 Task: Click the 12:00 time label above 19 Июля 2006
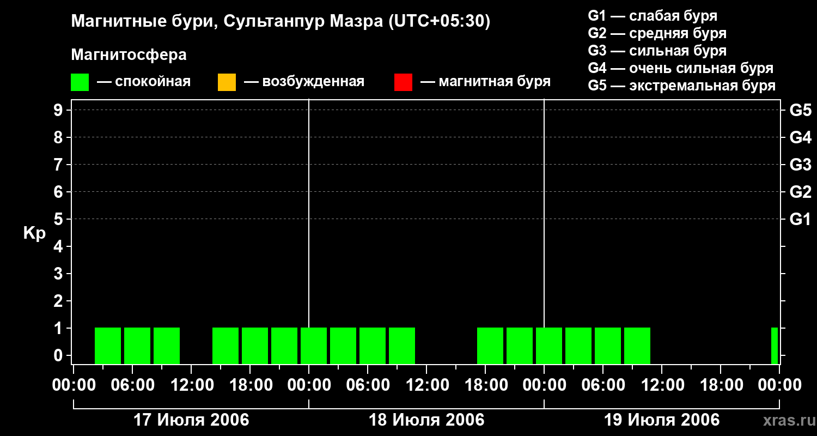tap(662, 385)
